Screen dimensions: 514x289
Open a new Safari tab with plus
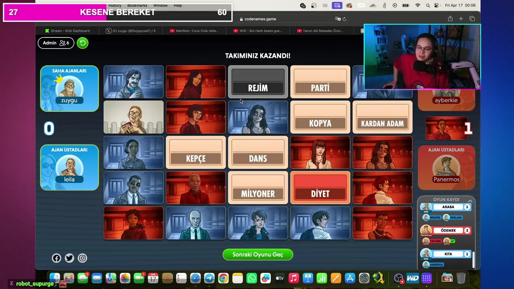click(x=461, y=19)
